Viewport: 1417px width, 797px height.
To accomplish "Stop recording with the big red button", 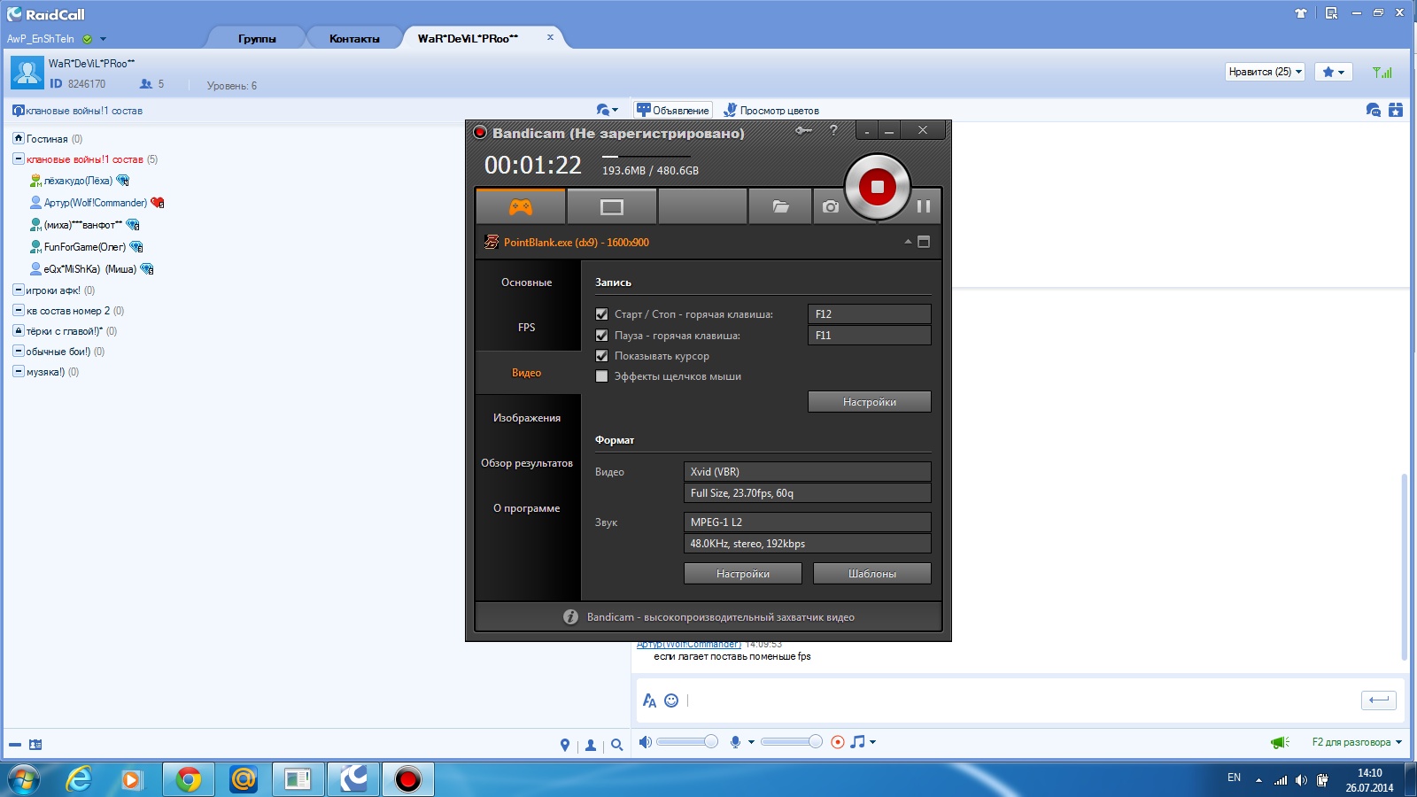I will (878, 187).
